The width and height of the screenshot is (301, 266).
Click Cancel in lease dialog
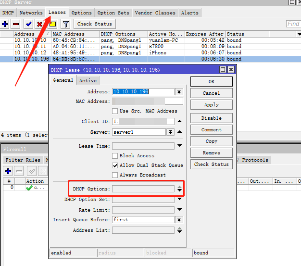[x=212, y=93]
